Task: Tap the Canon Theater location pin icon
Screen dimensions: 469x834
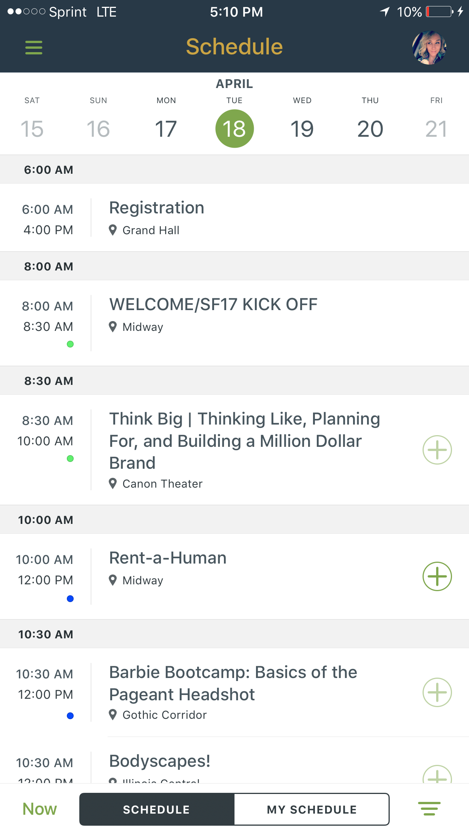Action: click(x=113, y=483)
